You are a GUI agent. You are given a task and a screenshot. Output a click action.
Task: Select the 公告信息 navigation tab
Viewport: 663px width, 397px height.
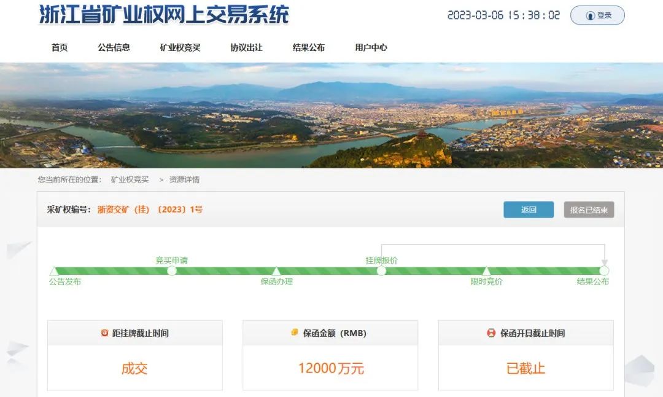(114, 47)
